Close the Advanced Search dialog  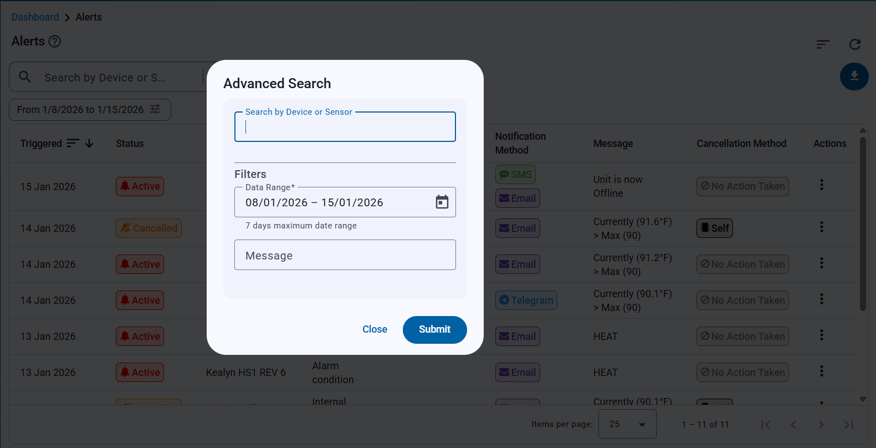coord(375,329)
